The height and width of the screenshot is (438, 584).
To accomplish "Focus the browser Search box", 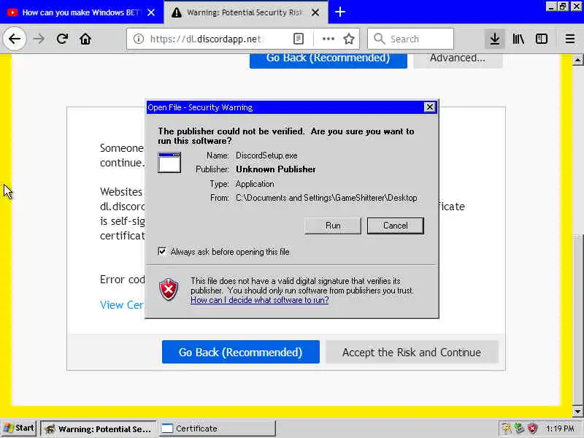I will click(x=410, y=39).
